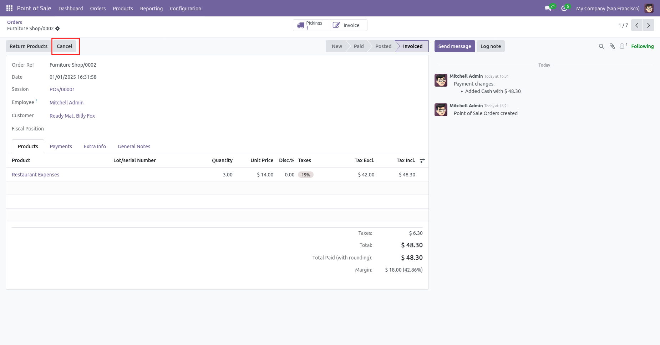
Task: Switch to the Payments tab
Action: click(61, 146)
